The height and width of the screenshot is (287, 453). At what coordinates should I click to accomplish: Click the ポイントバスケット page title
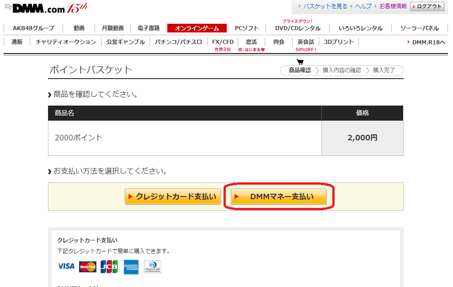point(91,69)
